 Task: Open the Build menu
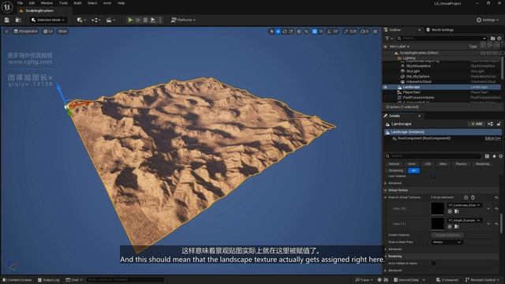[x=77, y=3]
